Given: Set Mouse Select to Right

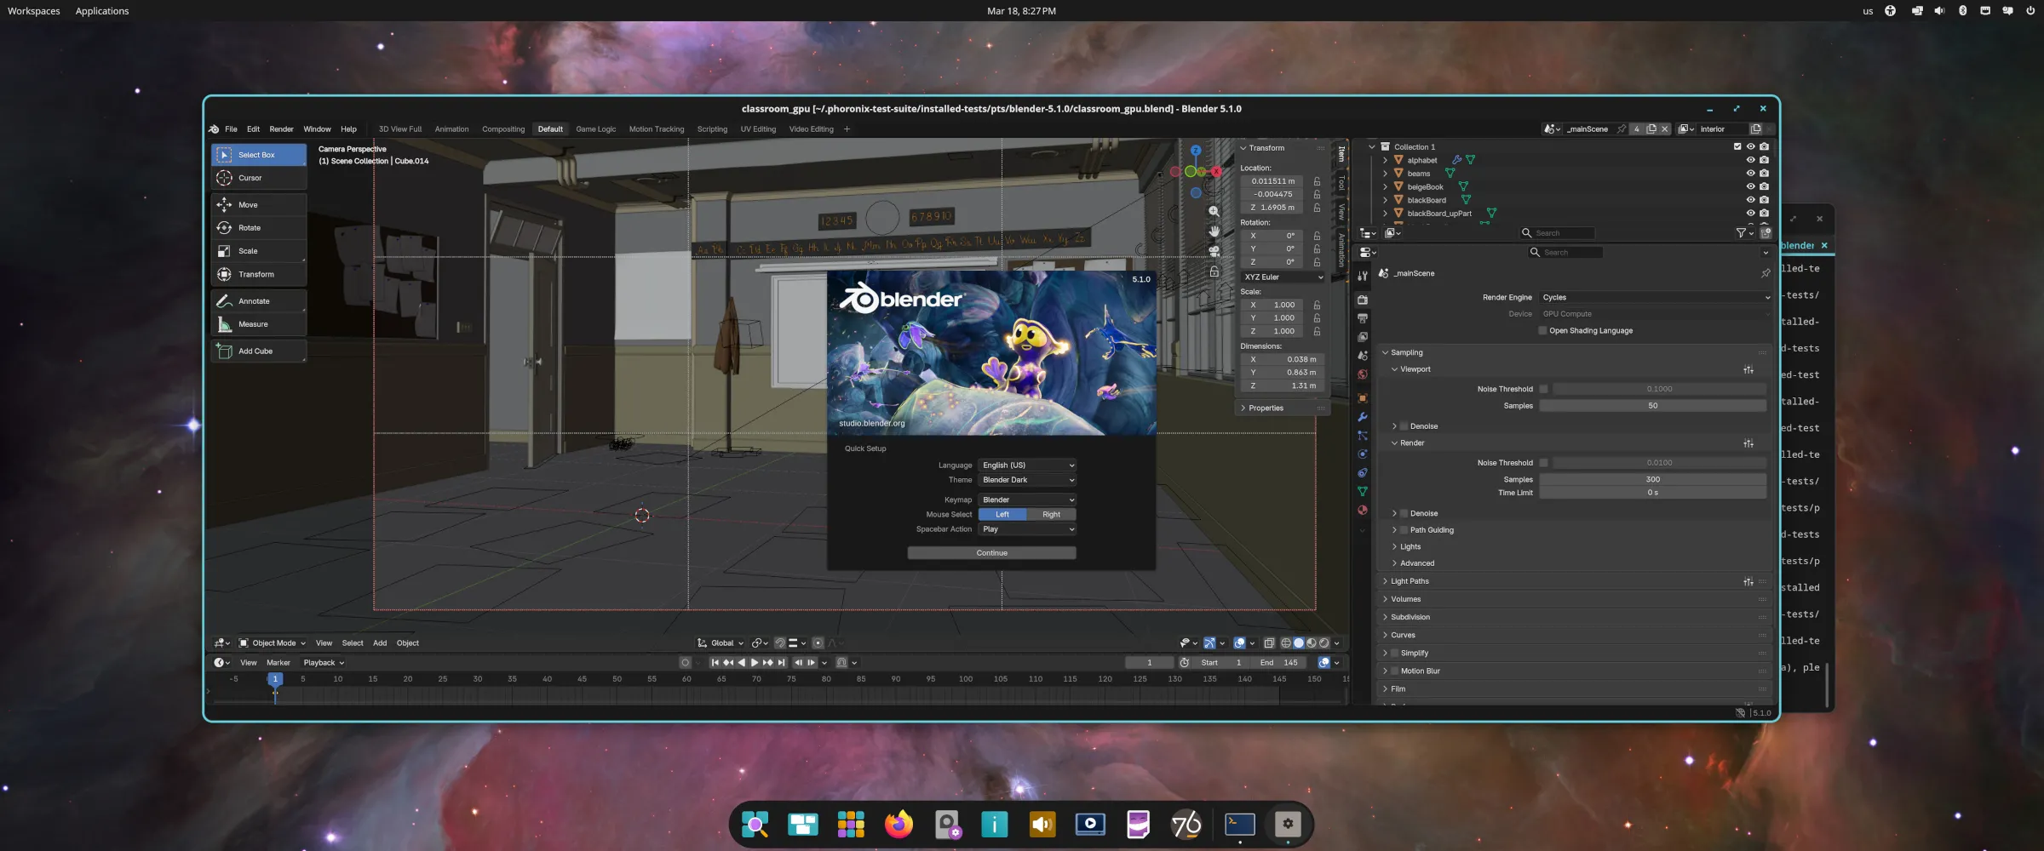Looking at the screenshot, I should 1051,515.
